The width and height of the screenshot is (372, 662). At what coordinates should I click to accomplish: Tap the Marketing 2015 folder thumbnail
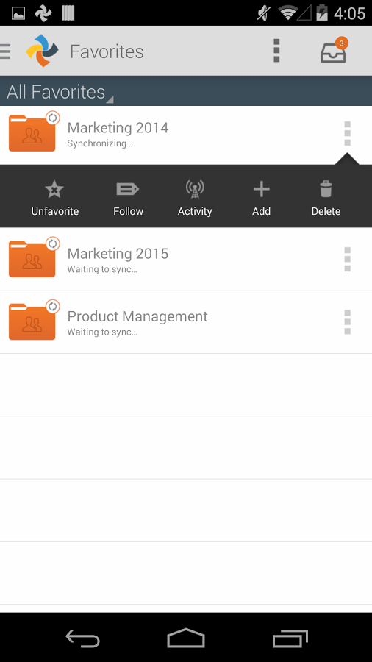[32, 259]
